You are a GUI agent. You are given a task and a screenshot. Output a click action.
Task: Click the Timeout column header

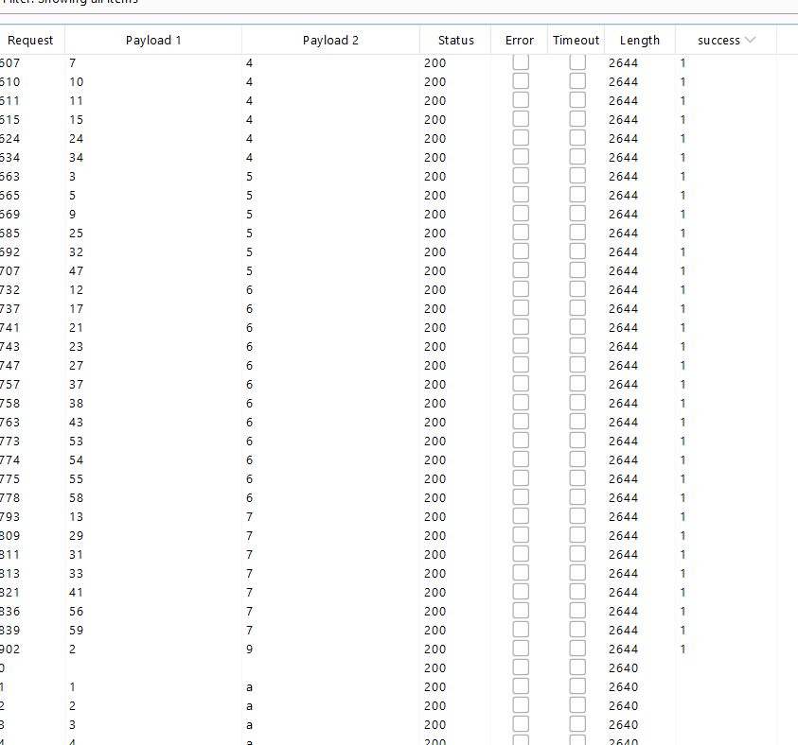coord(576,40)
